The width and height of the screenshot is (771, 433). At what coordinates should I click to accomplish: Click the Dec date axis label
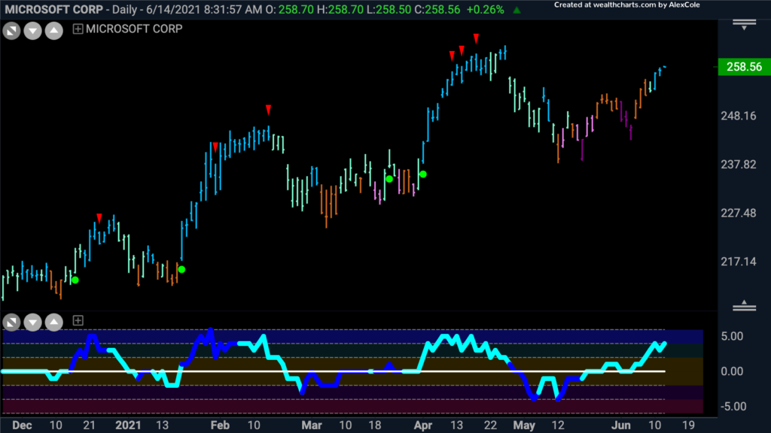click(x=22, y=425)
